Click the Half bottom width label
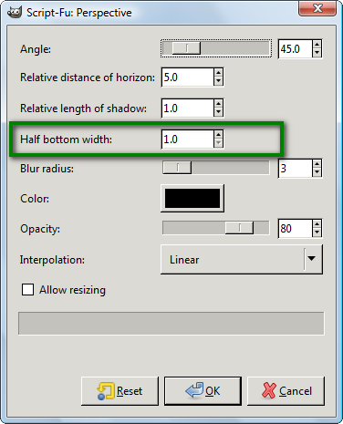Image resolution: width=343 pixels, height=424 pixels. pos(67,140)
